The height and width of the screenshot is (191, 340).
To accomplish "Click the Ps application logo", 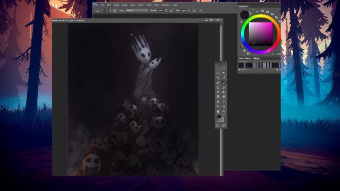I will tap(96, 5).
